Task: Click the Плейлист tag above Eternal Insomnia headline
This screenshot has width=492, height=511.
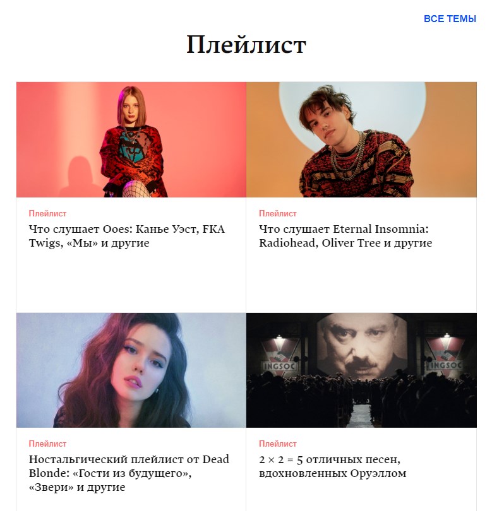Action: 278,213
